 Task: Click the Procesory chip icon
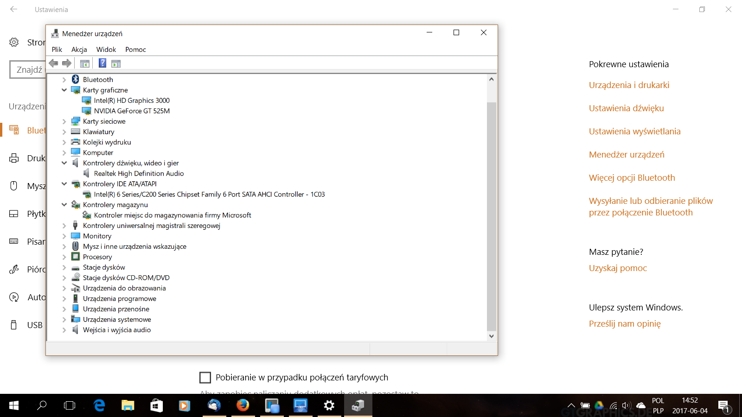76,257
